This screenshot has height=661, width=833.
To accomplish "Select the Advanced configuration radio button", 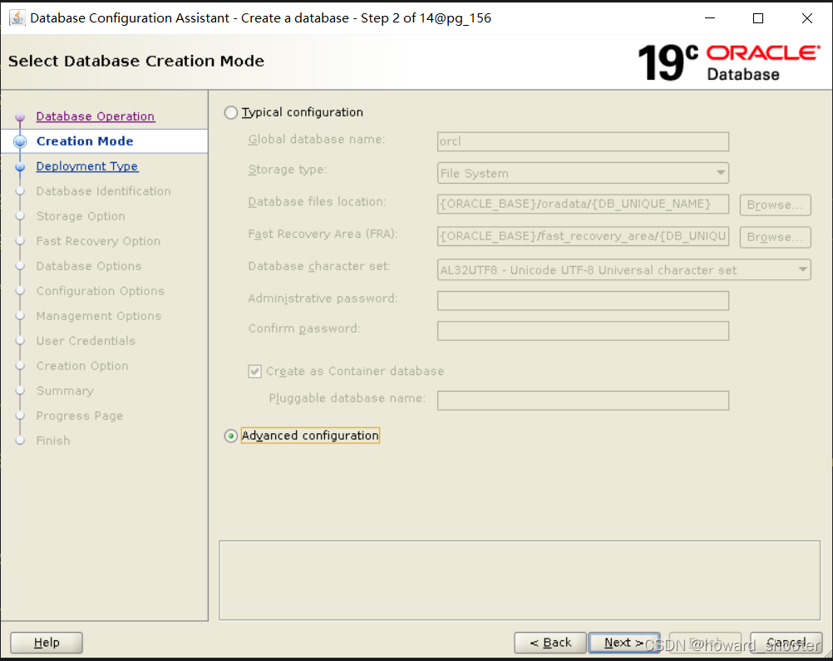I will tap(230, 436).
